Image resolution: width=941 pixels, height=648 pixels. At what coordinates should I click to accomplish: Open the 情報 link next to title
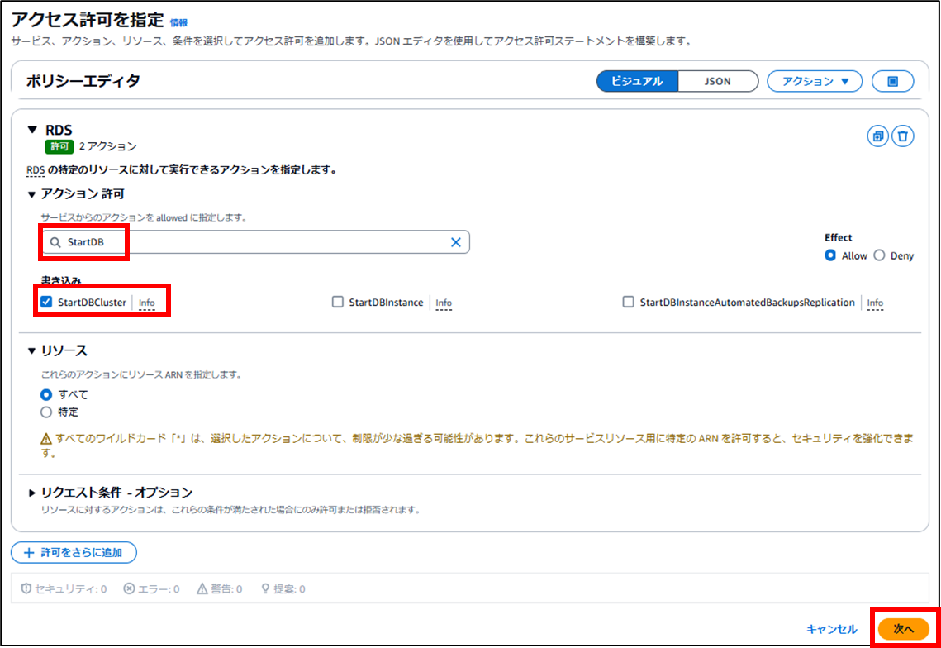coord(178,22)
